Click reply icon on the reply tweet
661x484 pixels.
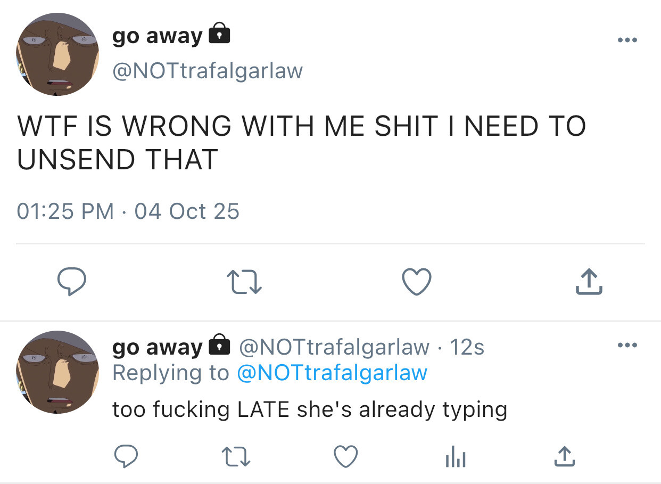126,456
